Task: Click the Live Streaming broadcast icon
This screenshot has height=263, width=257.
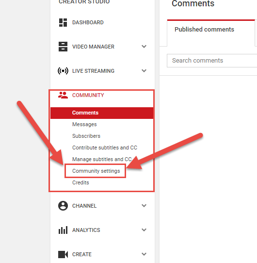Action: 63,71
